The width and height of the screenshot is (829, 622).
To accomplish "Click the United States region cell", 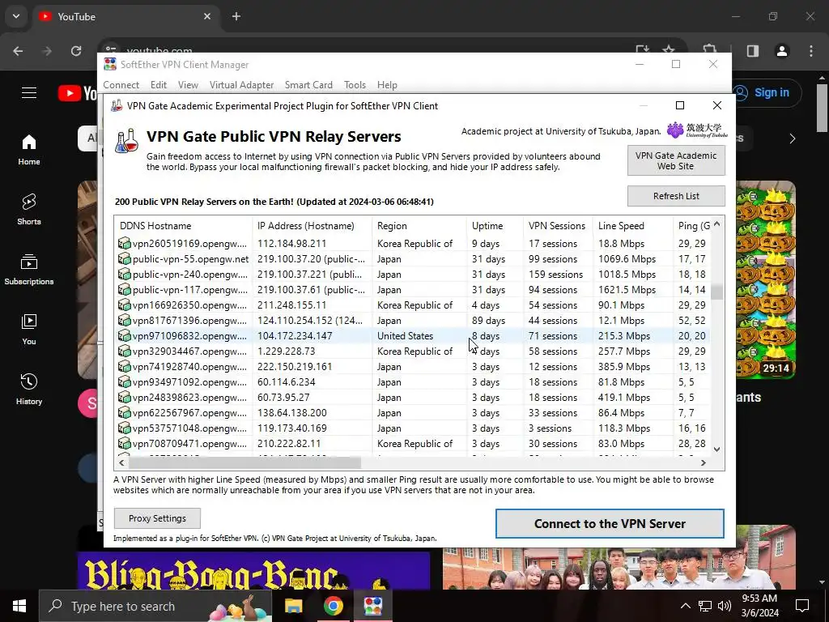I will (405, 336).
